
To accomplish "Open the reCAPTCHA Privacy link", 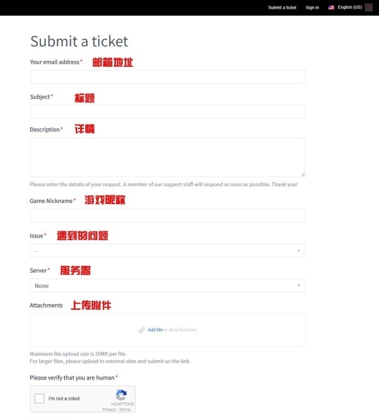I will pos(109,410).
